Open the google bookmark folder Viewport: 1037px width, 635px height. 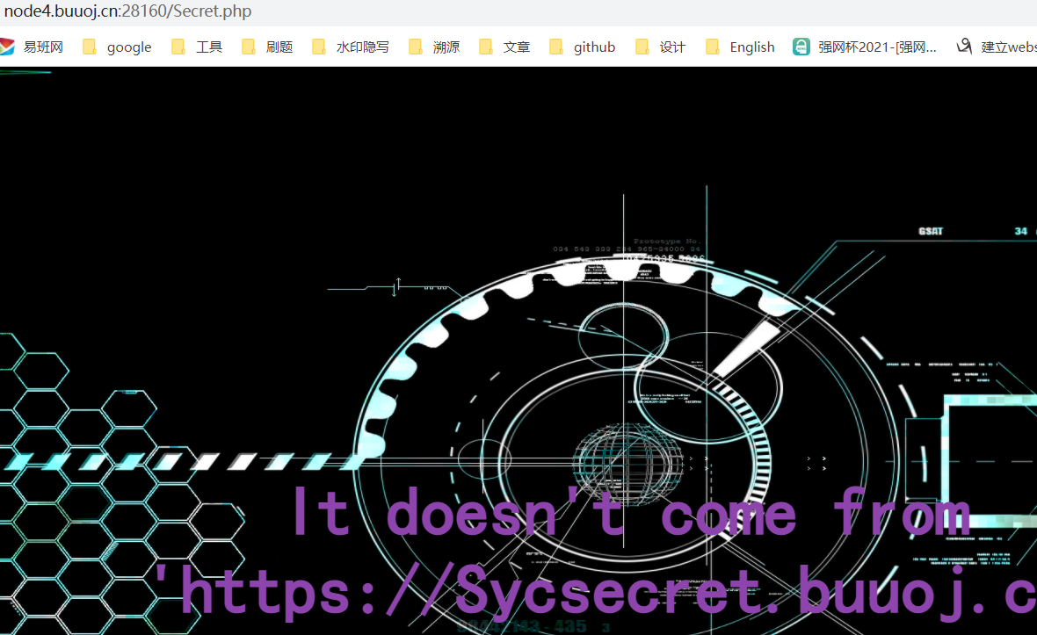coord(118,47)
